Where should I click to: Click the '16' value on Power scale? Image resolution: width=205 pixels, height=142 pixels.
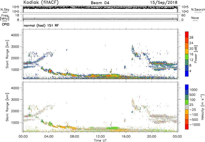pos(191,54)
